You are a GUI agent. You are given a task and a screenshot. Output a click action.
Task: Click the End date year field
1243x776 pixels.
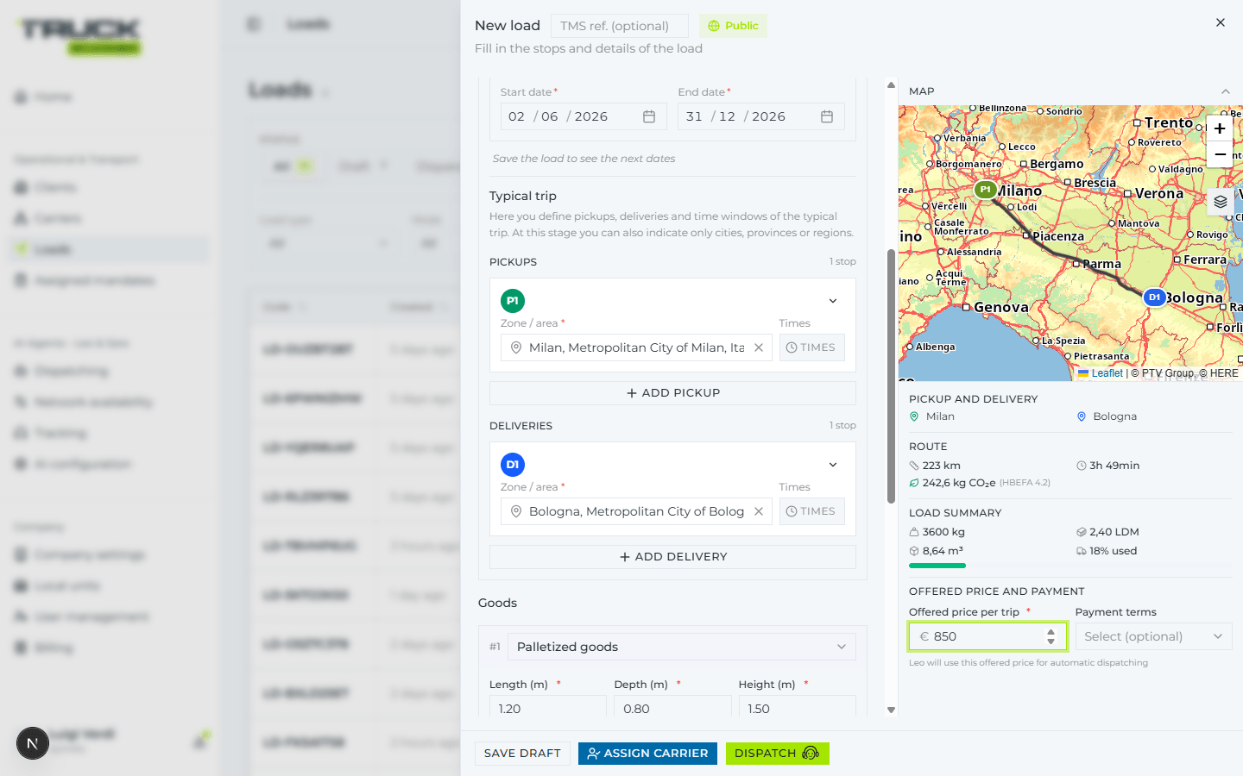(768, 116)
